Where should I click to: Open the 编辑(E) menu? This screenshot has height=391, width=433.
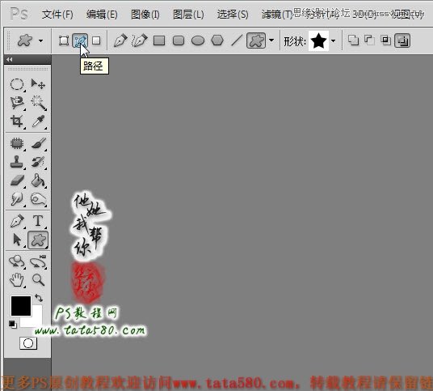click(x=102, y=14)
